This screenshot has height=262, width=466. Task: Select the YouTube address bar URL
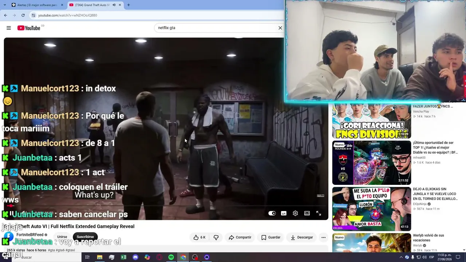pyautogui.click(x=68, y=15)
